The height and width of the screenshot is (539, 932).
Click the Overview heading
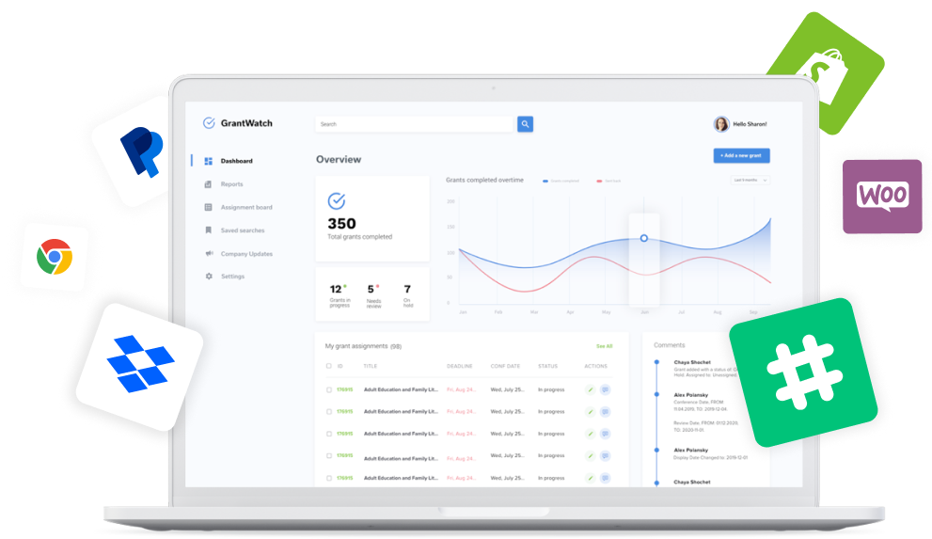click(339, 159)
